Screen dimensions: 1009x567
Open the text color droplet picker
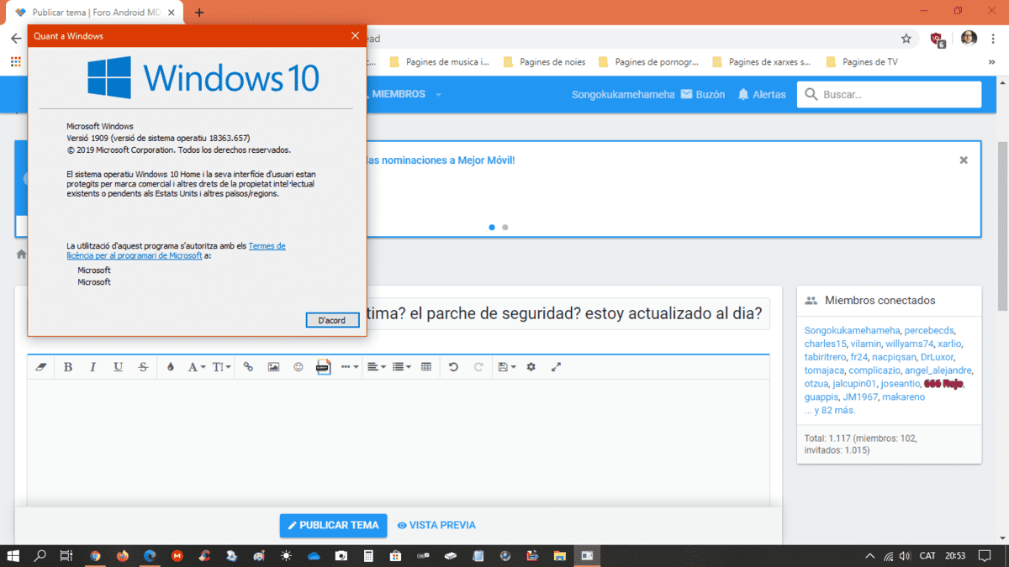171,367
